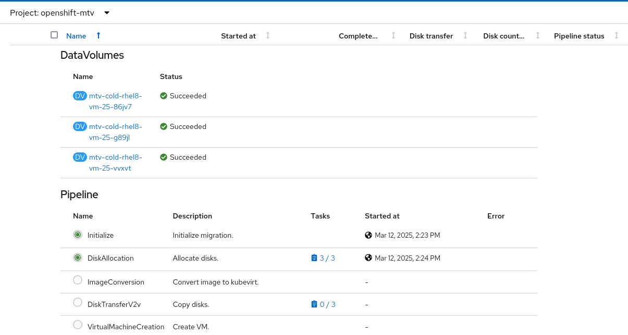This screenshot has width=628, height=335.
Task: Click the DV badge for mtv-cold-rhel8-vm-25-86jv7
Action: click(x=80, y=96)
